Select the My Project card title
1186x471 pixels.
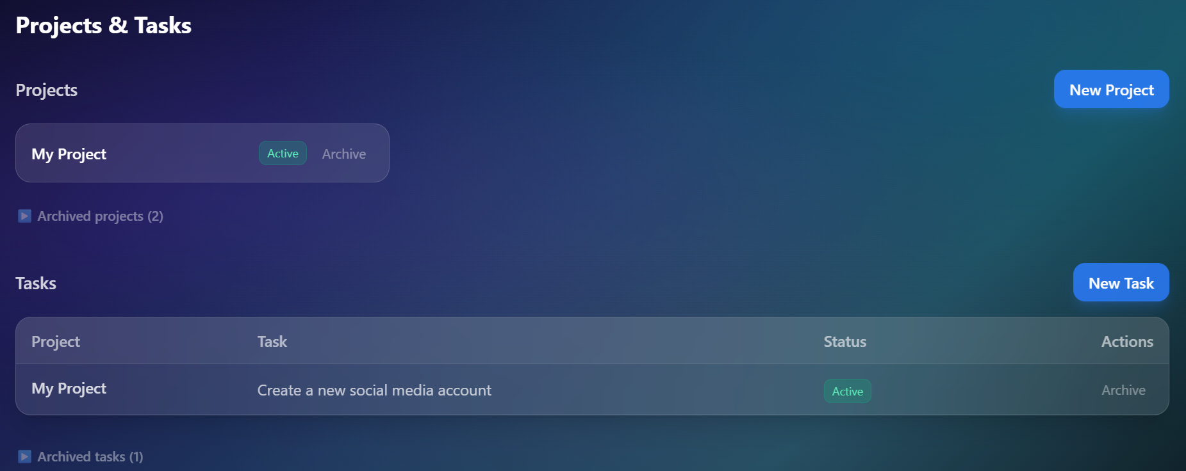click(x=69, y=154)
